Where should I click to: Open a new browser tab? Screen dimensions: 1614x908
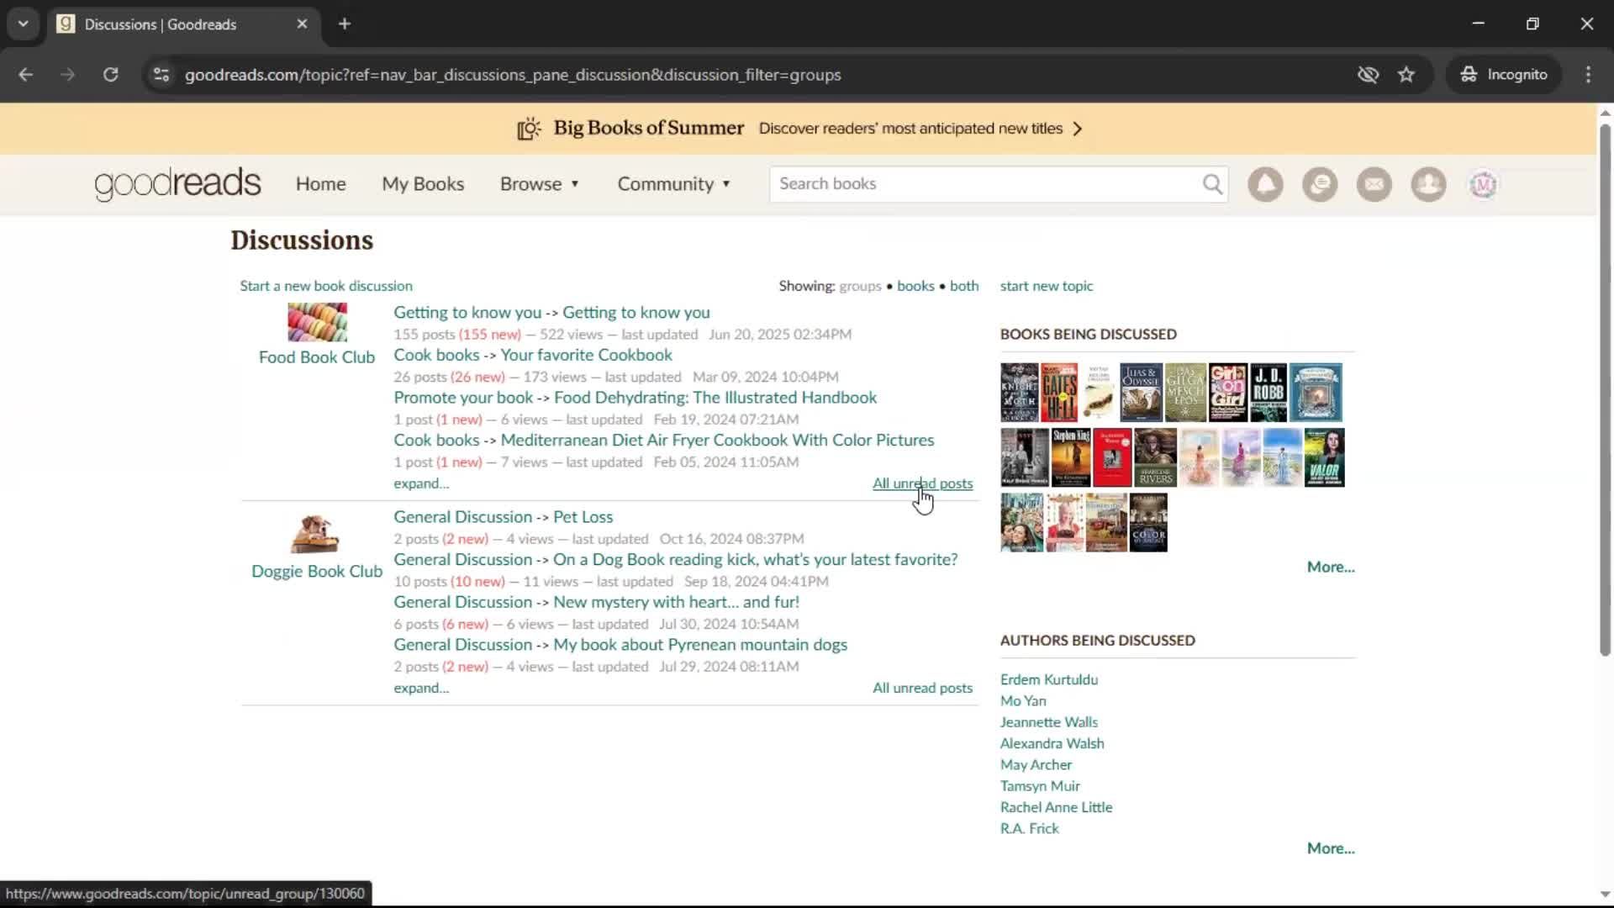[x=345, y=24]
